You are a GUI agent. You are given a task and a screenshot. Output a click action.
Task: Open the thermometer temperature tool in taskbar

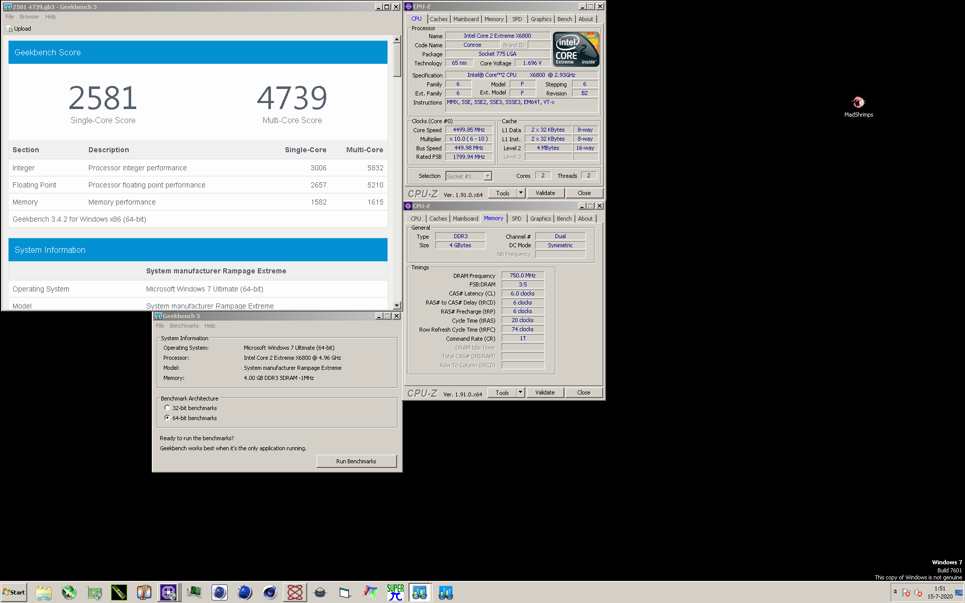144,593
